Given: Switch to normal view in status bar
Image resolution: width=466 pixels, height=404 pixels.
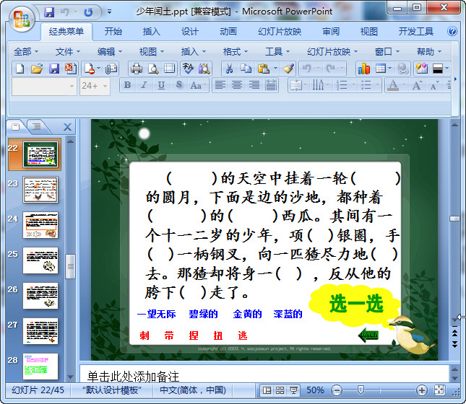Looking at the screenshot, I should [267, 390].
